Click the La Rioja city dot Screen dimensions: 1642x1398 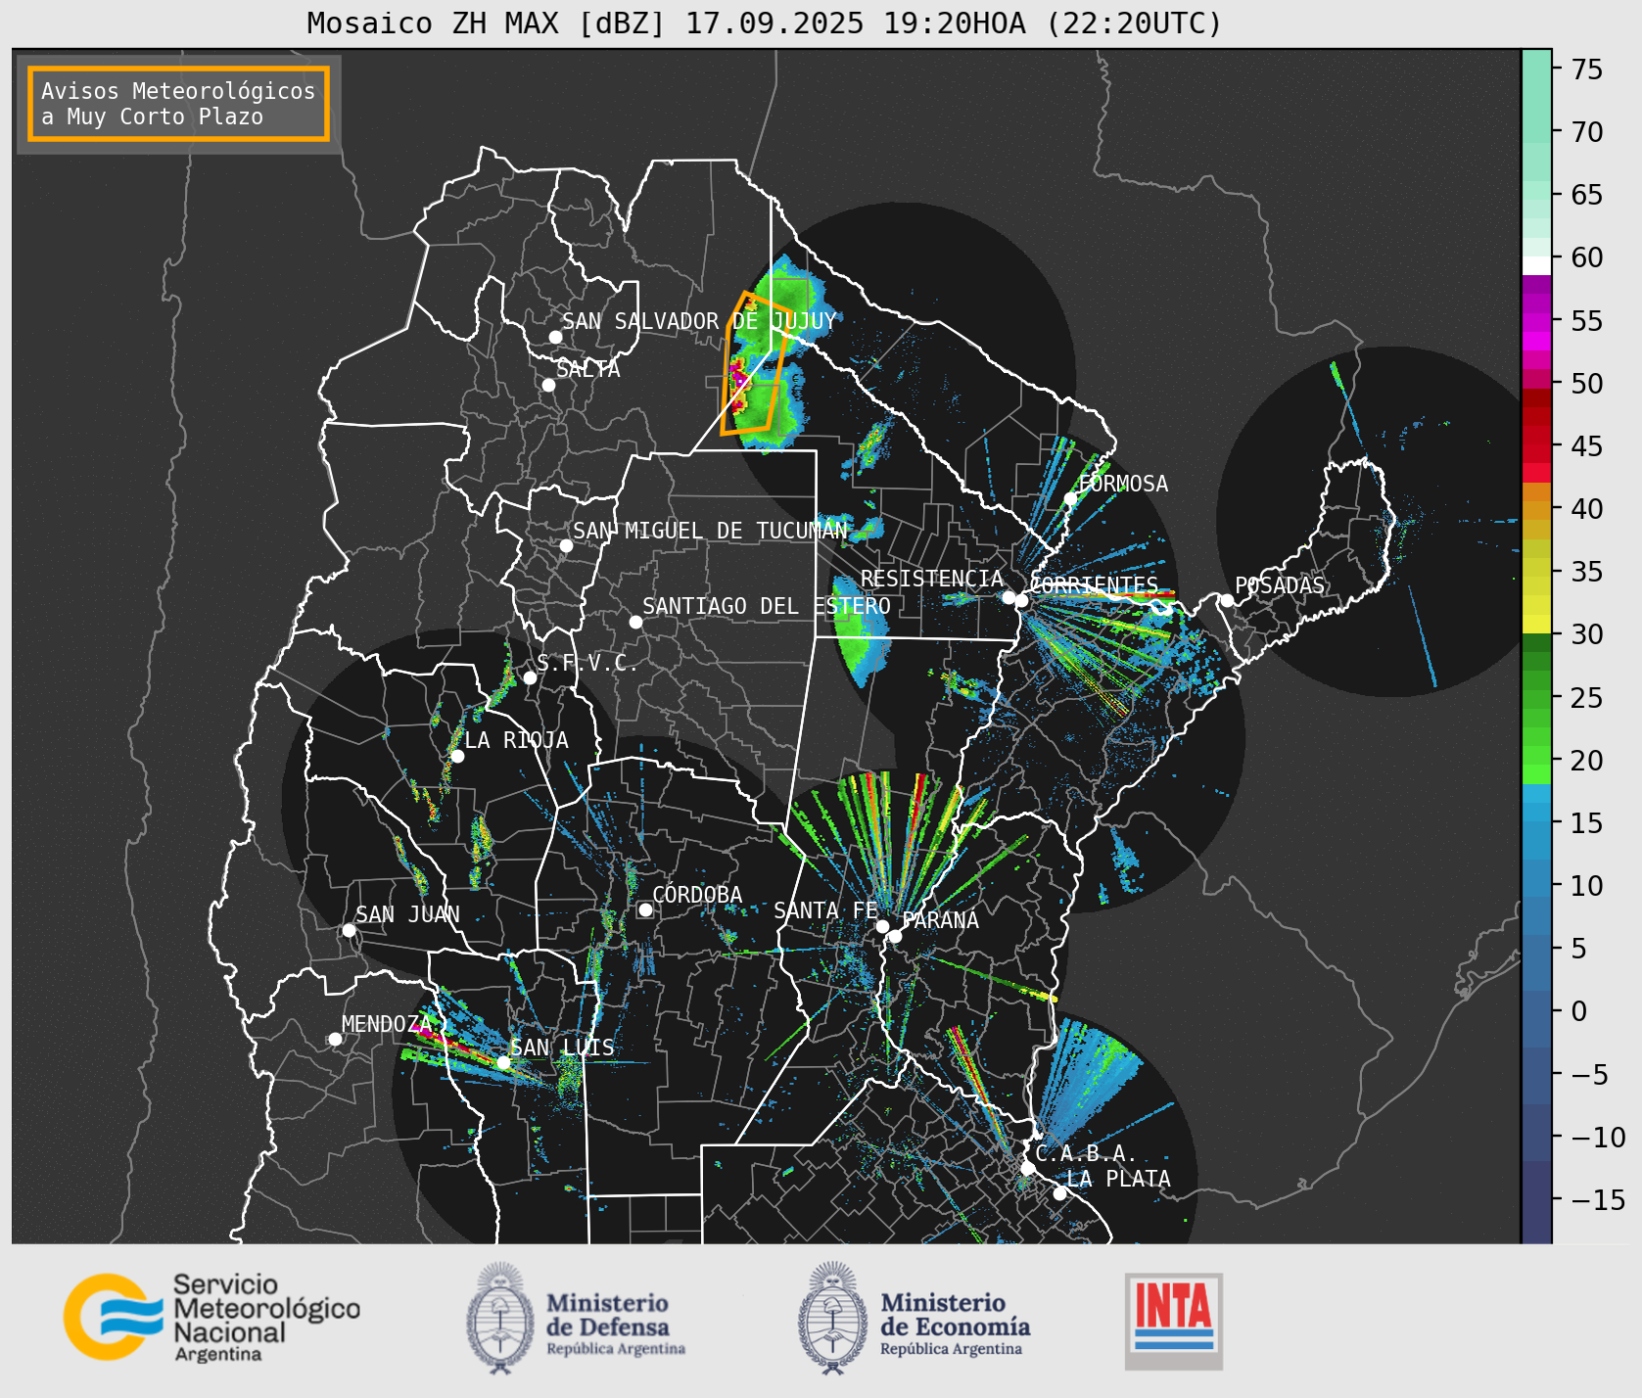(x=457, y=756)
